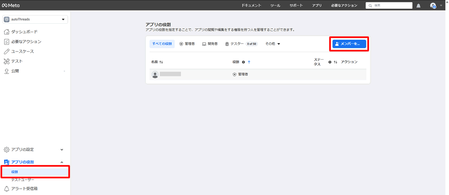Click the Meta logo
The height and width of the screenshot is (195, 449).
pyautogui.click(x=11, y=5)
